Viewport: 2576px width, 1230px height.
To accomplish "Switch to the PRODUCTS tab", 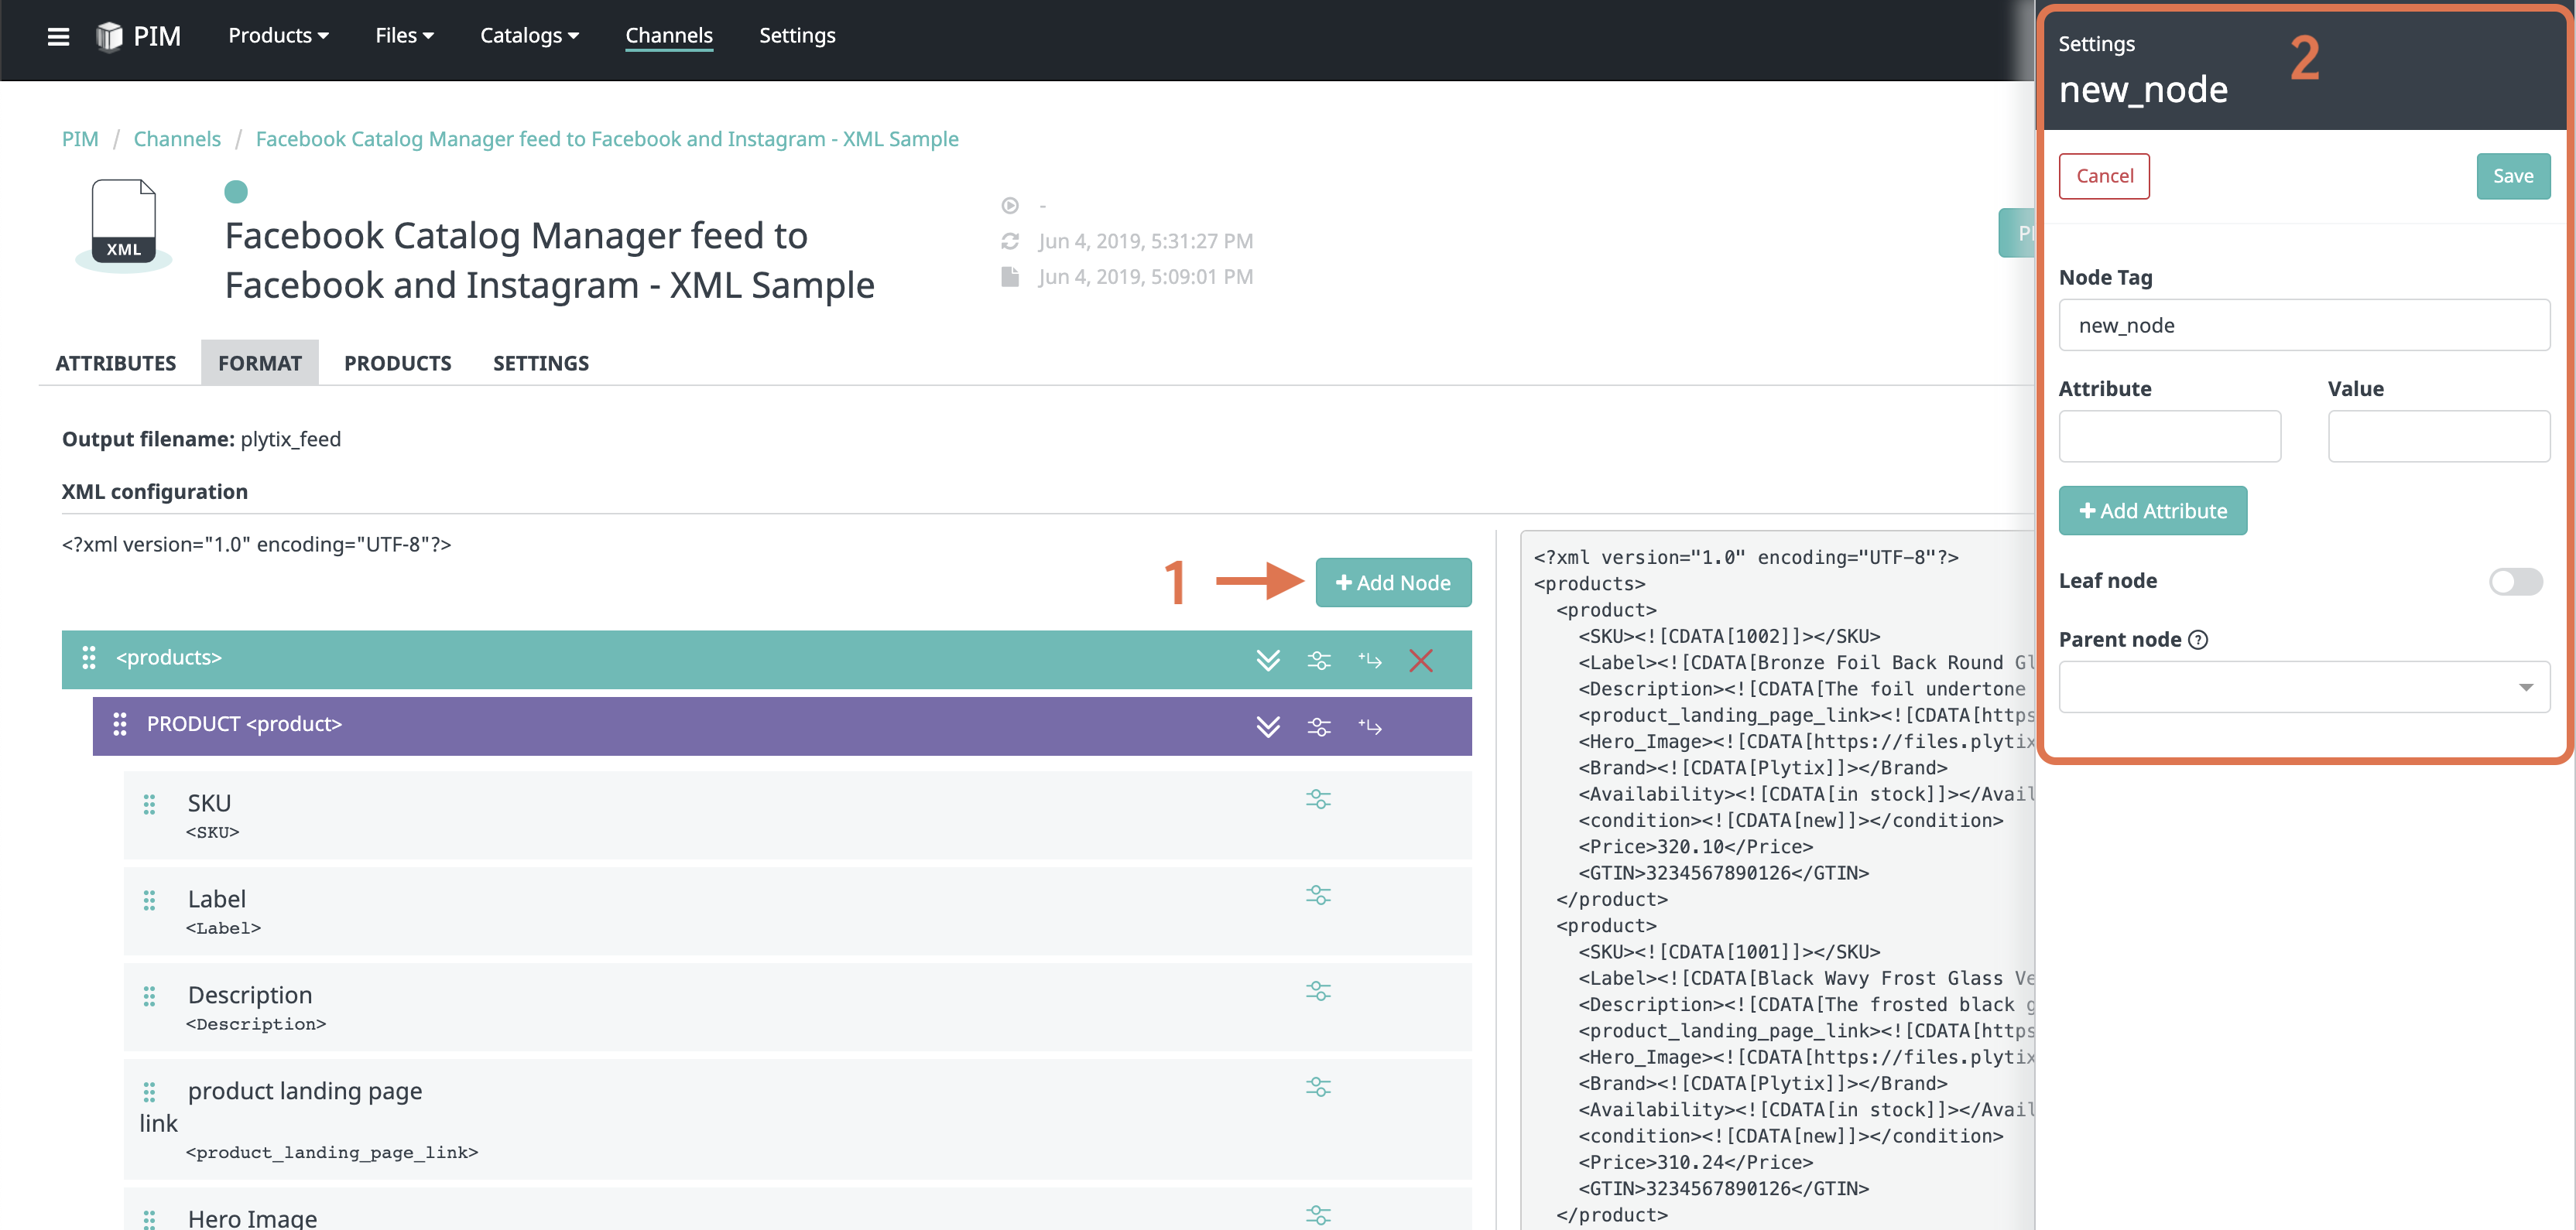I will [398, 363].
